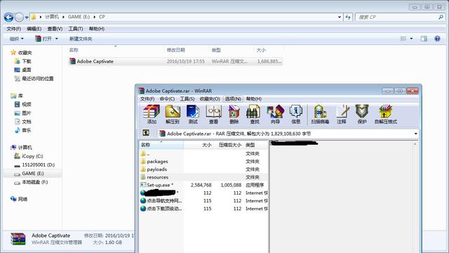Click New Folder (新建文件夹) button
Viewport: 449px width, 253px height.
tap(81, 39)
